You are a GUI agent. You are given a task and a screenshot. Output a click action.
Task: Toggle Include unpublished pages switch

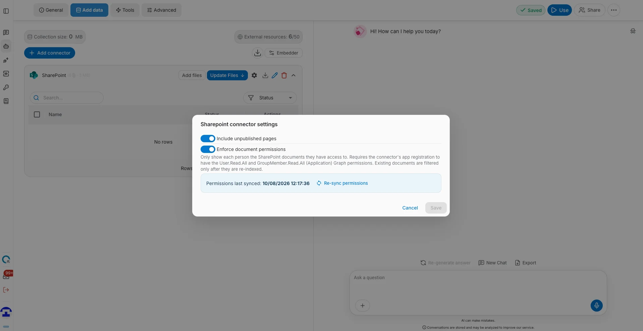pyautogui.click(x=208, y=139)
